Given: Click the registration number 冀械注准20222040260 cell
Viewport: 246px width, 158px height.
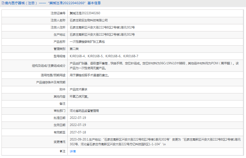Looking at the screenshot, I should pos(85,13).
